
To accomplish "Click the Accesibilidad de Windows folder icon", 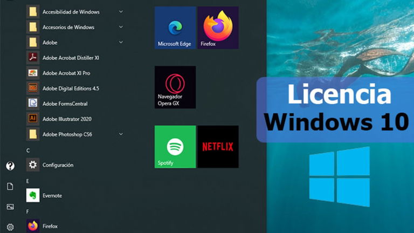I will (33, 12).
